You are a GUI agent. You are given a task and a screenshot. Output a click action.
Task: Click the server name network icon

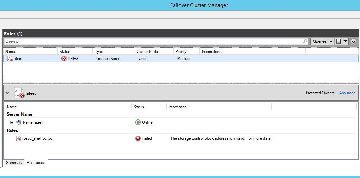(x=19, y=122)
